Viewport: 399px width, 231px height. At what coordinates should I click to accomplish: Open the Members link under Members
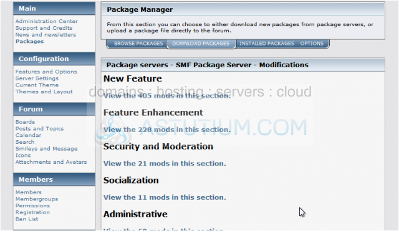click(28, 192)
